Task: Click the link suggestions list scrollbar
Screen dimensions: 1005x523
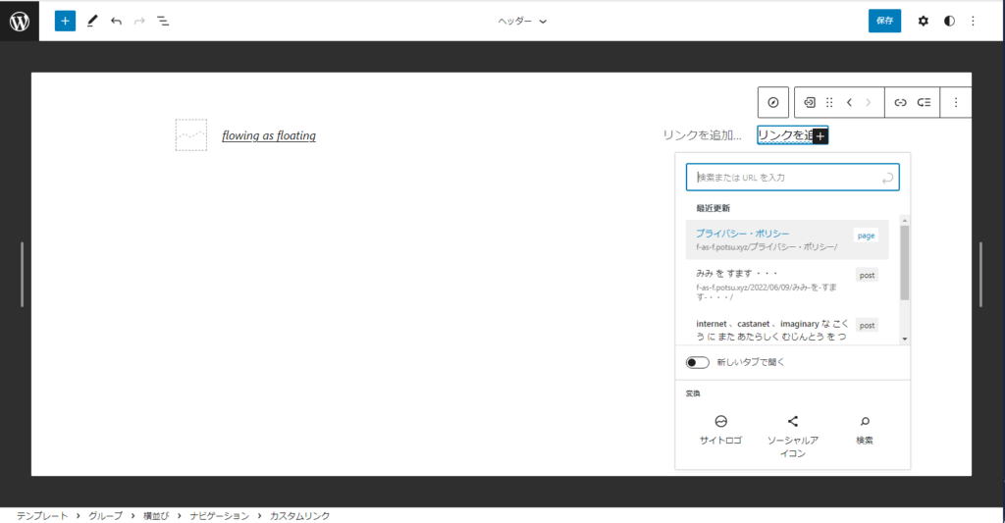Action: point(905,263)
